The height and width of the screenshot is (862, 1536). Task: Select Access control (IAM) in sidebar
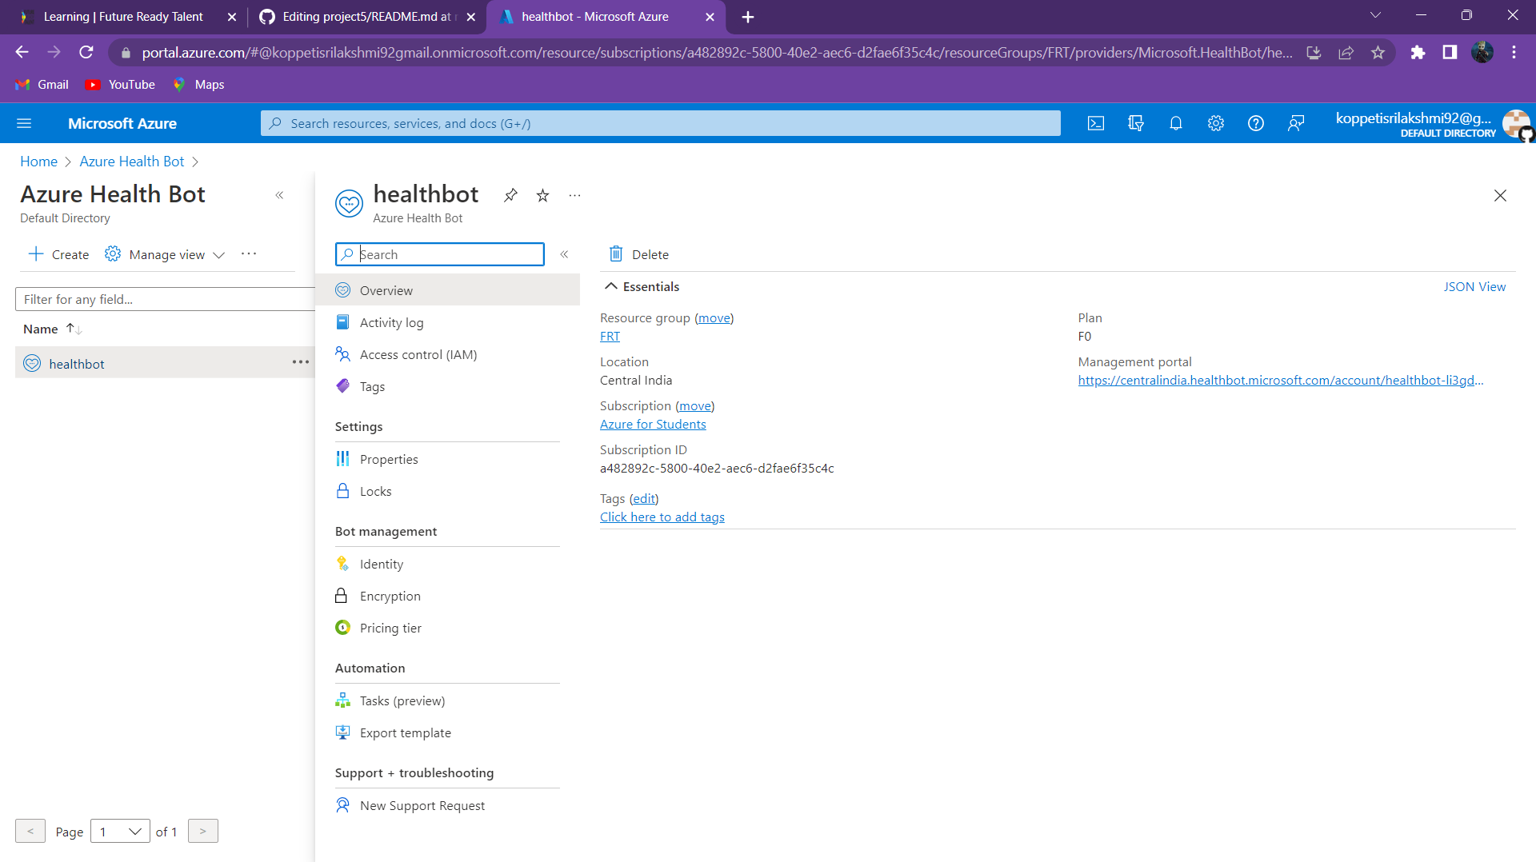[418, 354]
